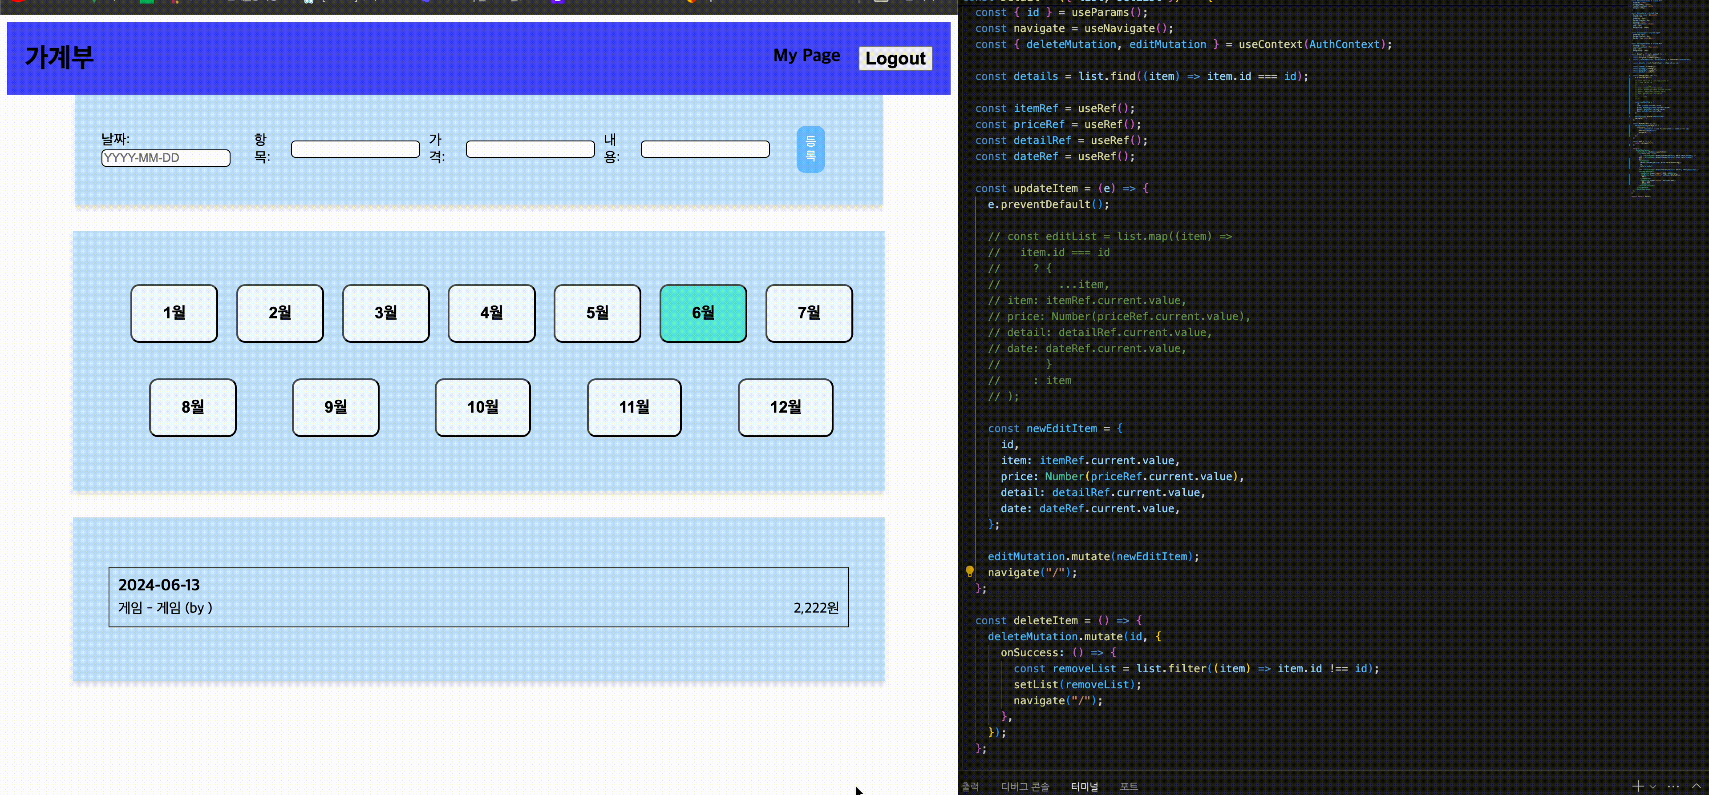1709x795 pixels.
Task: Open the 2024-06-13 게임 expense entry
Action: click(478, 596)
